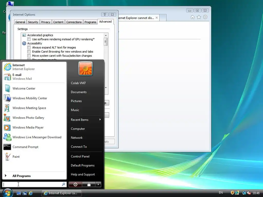The height and width of the screenshot is (197, 263).
Task: Open Pictures from Start menu
Action: [86, 101]
